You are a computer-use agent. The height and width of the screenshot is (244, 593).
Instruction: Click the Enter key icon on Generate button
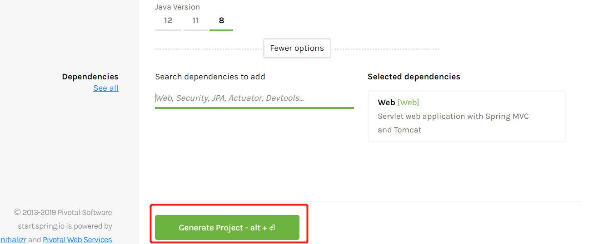[x=272, y=228]
